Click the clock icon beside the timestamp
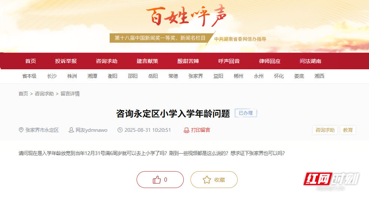 (x=120, y=130)
